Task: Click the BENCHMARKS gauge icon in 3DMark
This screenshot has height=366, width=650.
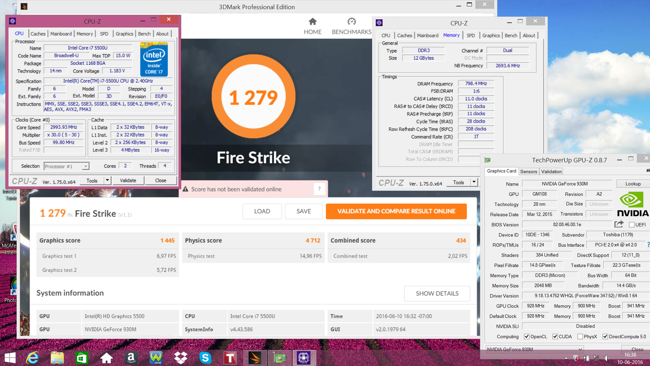Action: point(351,22)
